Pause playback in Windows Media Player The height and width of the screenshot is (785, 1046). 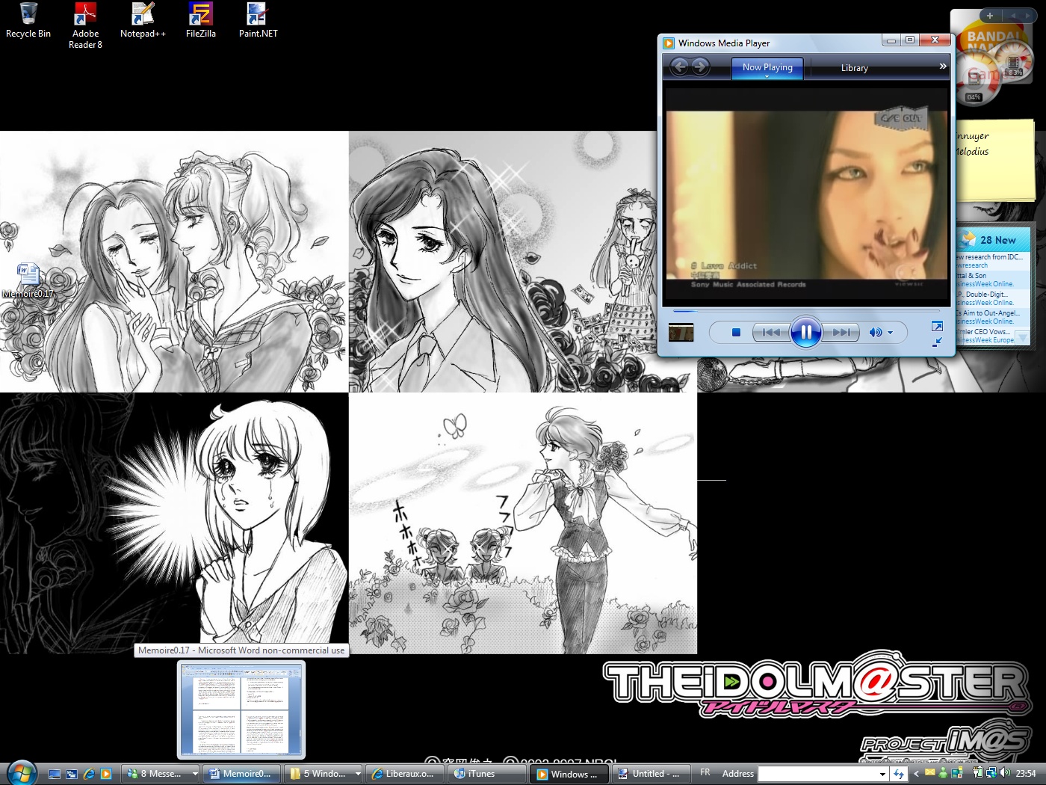pyautogui.click(x=805, y=333)
